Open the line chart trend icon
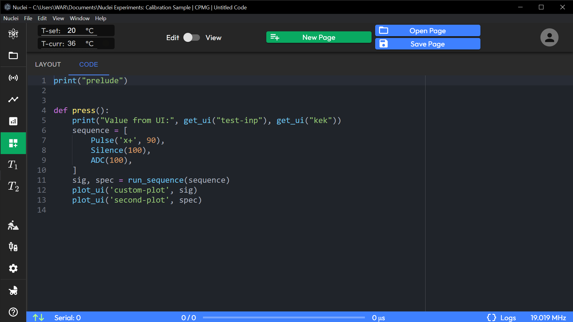Viewport: 573px width, 322px height. pyautogui.click(x=13, y=99)
